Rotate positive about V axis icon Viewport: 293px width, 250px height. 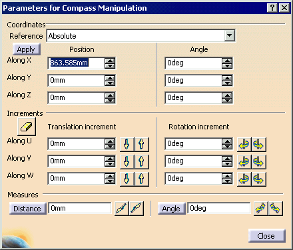tap(258, 161)
